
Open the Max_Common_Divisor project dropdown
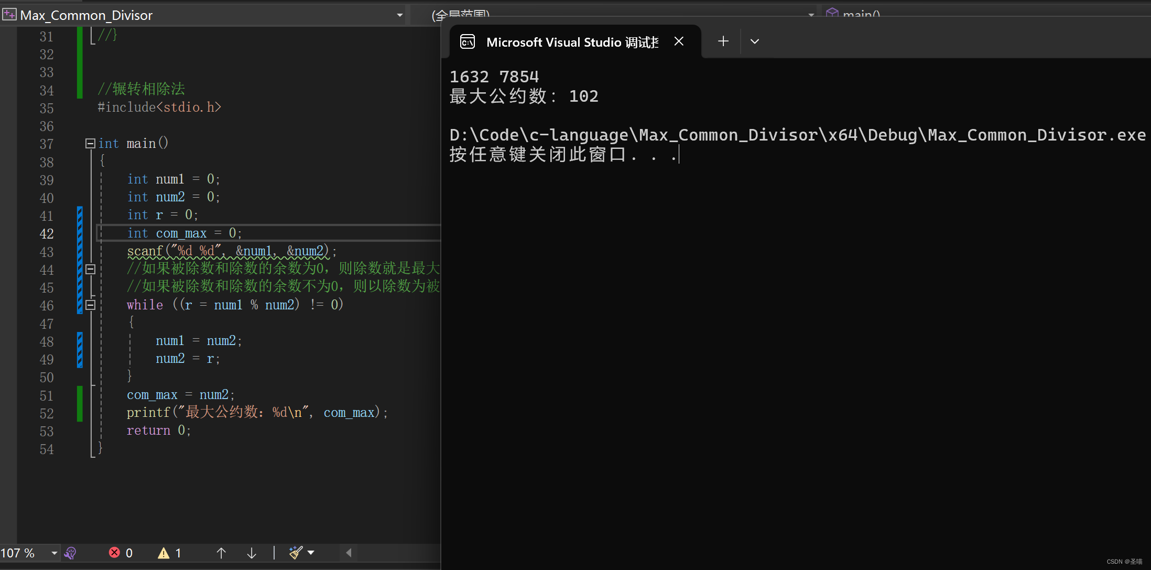tap(399, 15)
